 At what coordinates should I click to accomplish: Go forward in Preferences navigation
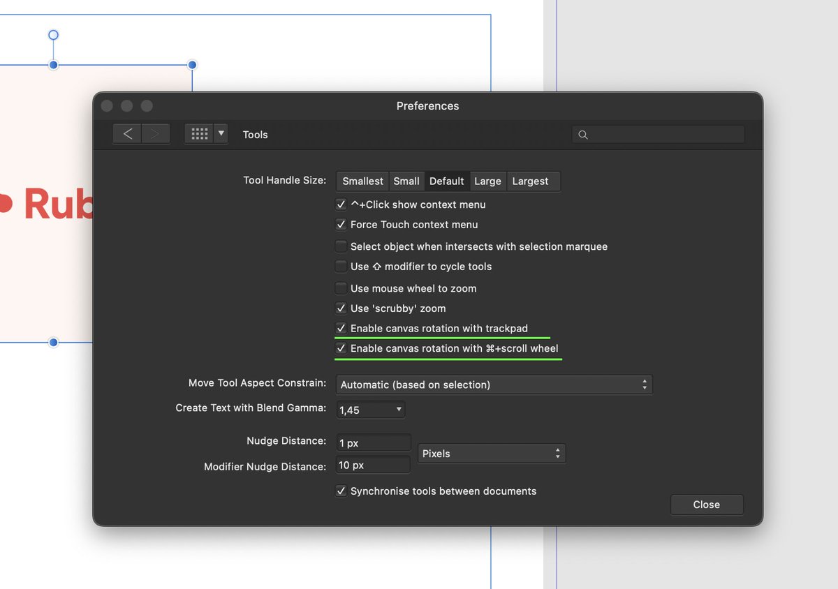click(156, 134)
